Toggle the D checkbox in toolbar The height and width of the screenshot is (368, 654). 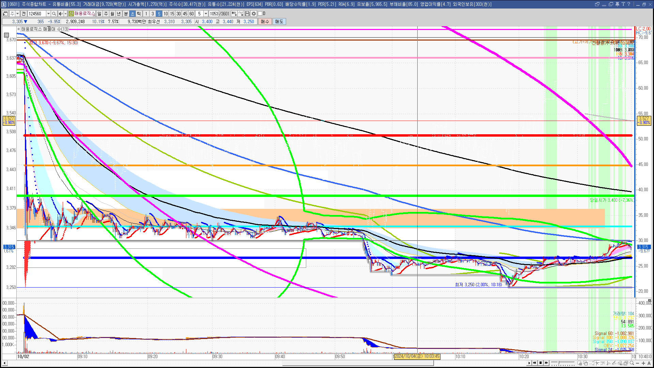[x=260, y=14]
